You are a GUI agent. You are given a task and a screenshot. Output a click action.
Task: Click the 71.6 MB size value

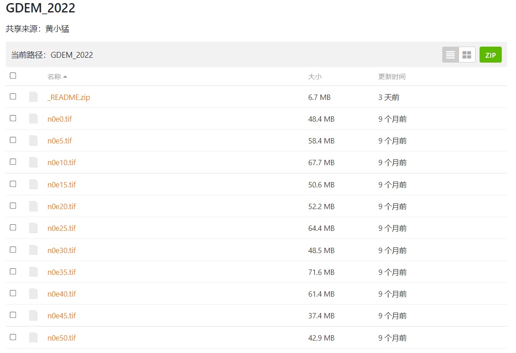(321, 272)
